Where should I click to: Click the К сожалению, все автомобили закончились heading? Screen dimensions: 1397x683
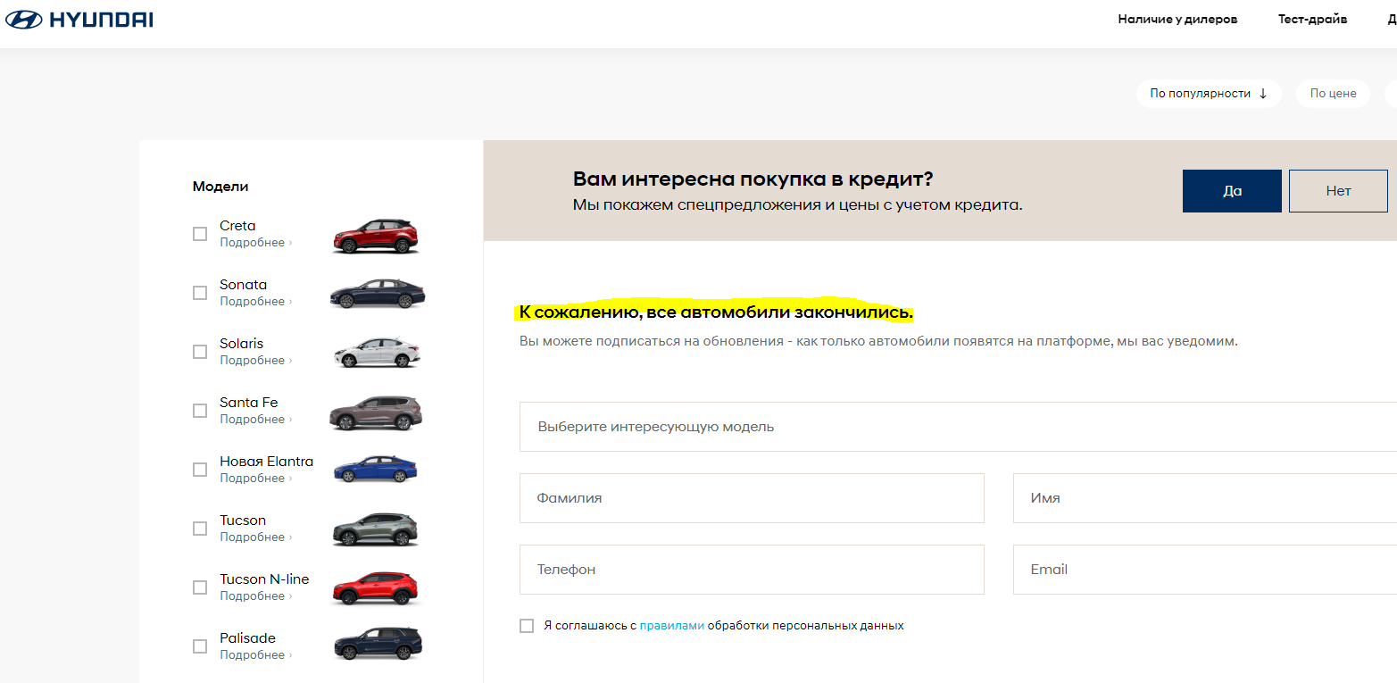[716, 312]
